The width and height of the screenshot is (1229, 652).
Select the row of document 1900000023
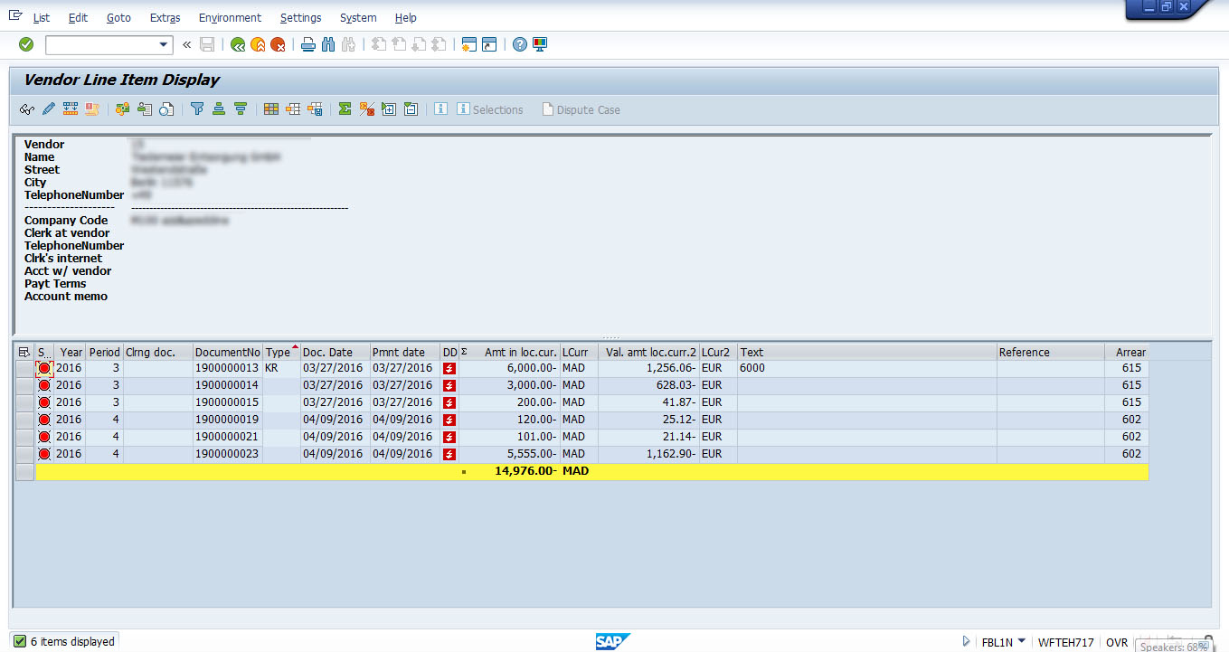coord(24,454)
